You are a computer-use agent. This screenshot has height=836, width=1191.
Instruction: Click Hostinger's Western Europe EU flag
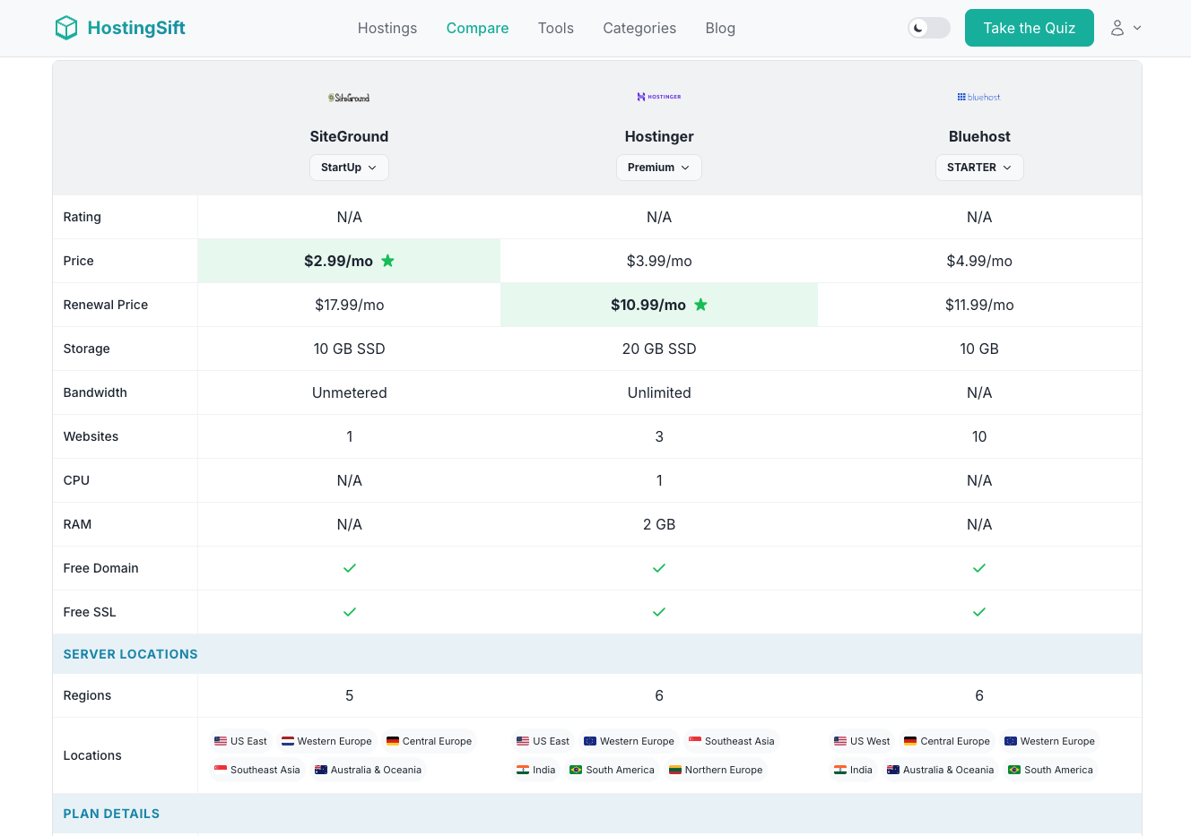click(590, 741)
